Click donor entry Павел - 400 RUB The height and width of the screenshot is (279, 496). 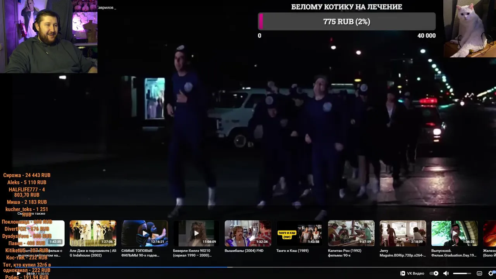click(x=27, y=243)
